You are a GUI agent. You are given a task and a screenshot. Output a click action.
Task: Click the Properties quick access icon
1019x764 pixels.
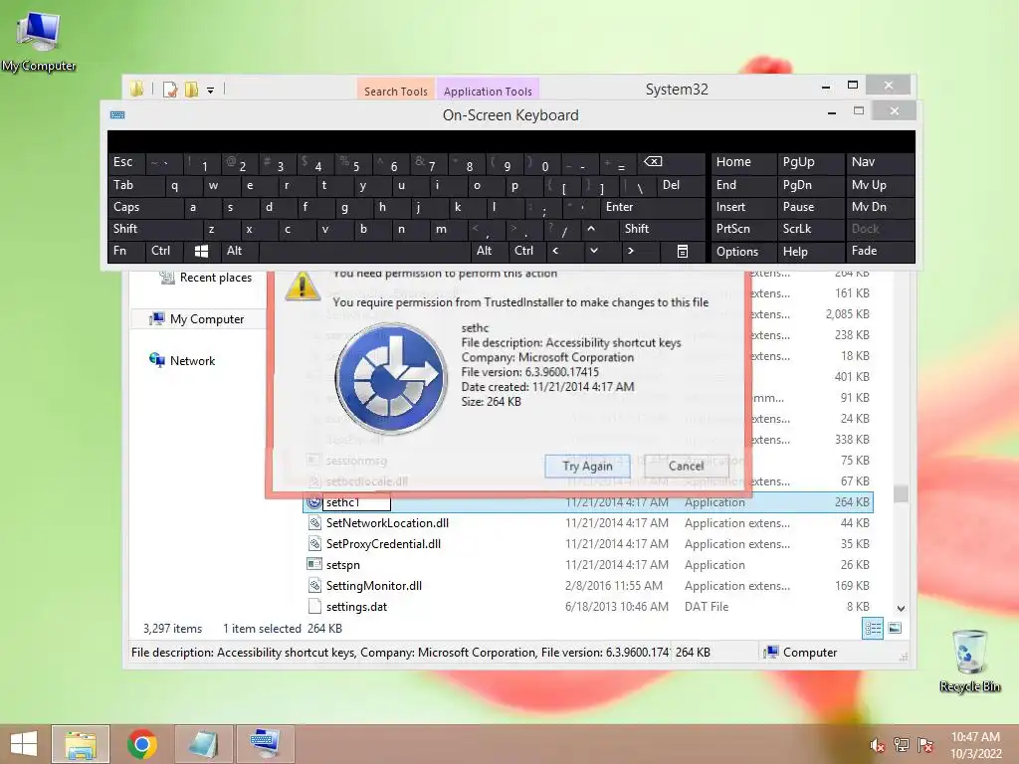170,90
